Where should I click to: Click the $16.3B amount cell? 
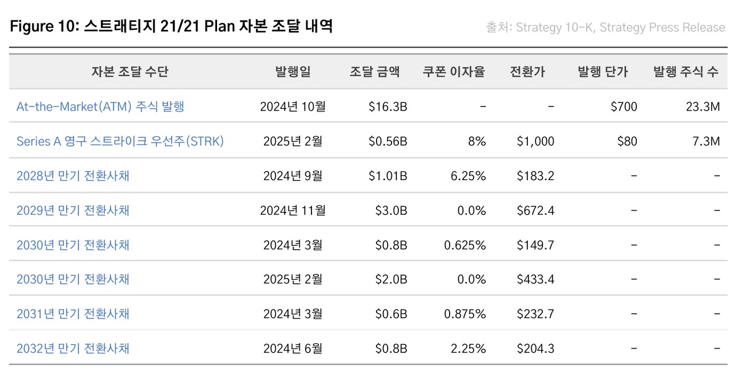(388, 106)
